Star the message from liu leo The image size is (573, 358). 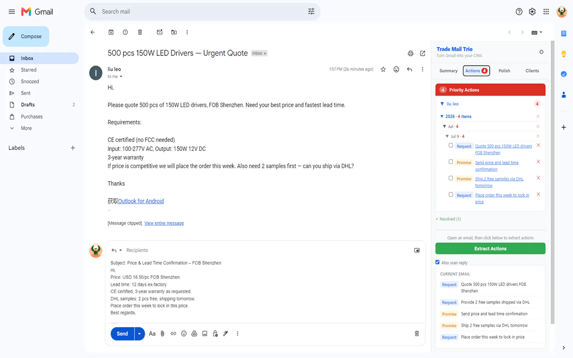(383, 69)
